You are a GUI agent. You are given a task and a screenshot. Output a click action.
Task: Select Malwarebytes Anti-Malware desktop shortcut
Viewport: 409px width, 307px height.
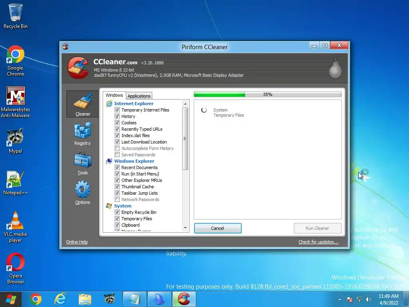click(x=16, y=102)
